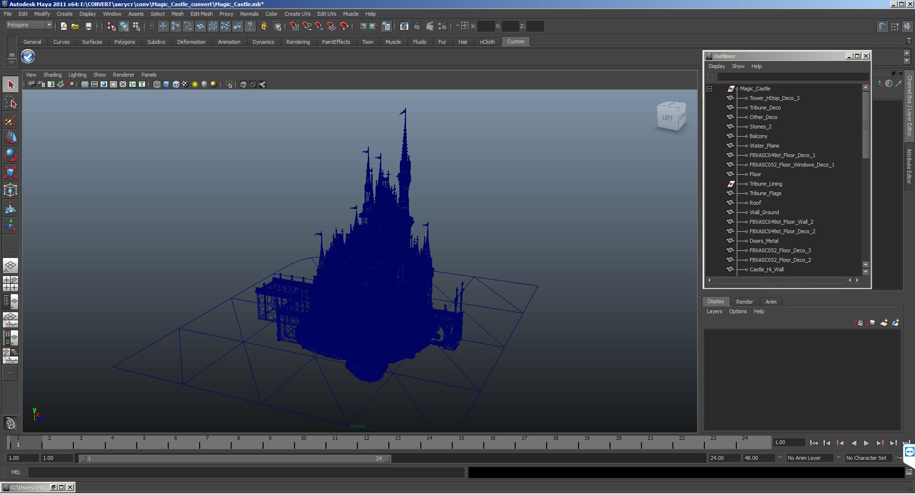The image size is (915, 495).
Task: Choose the Rotate tool
Action: [10, 155]
